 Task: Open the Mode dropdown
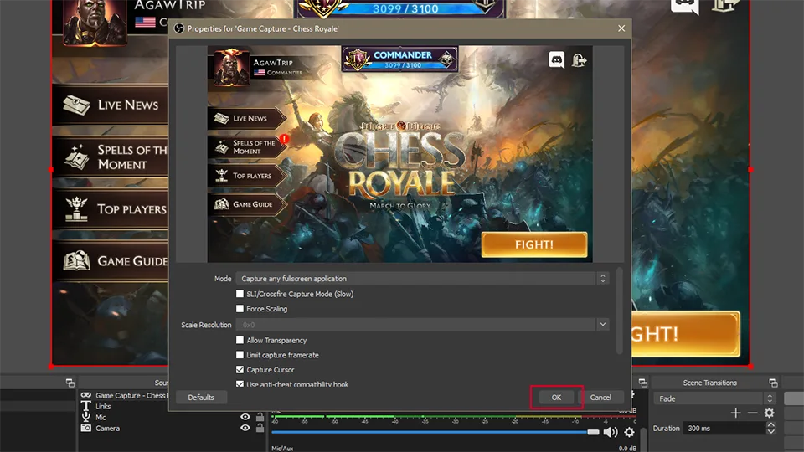[x=422, y=278]
